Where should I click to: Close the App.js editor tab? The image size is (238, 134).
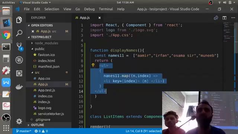click(x=99, y=18)
